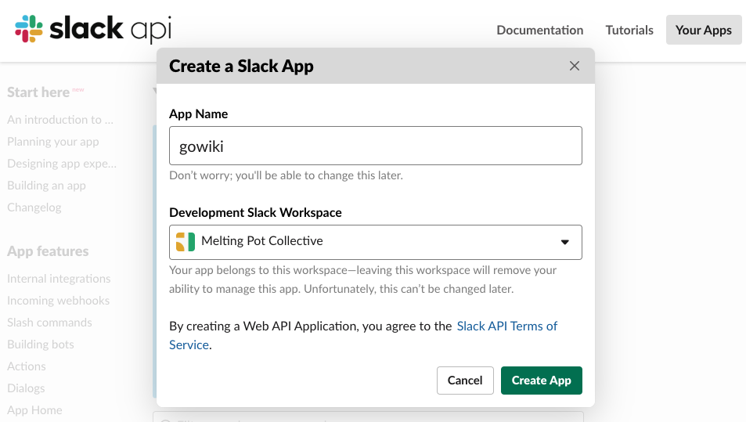Click the Melting Pot Collective workspace icon
746x422 pixels.
click(185, 242)
